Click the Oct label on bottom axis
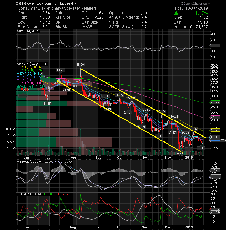Viewport: 226px width, 230px height. click(x=119, y=227)
